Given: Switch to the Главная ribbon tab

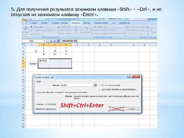Looking at the screenshot, I should pyautogui.click(x=34, y=23).
